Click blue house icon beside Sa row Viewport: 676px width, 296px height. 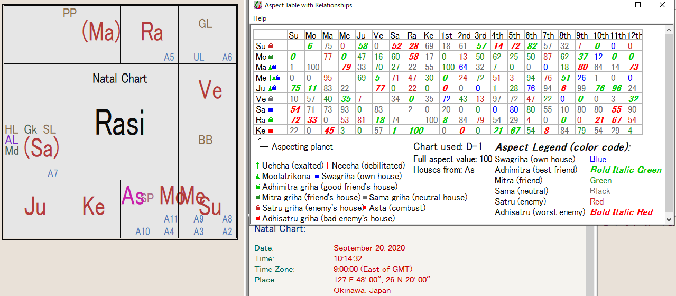coord(271,110)
